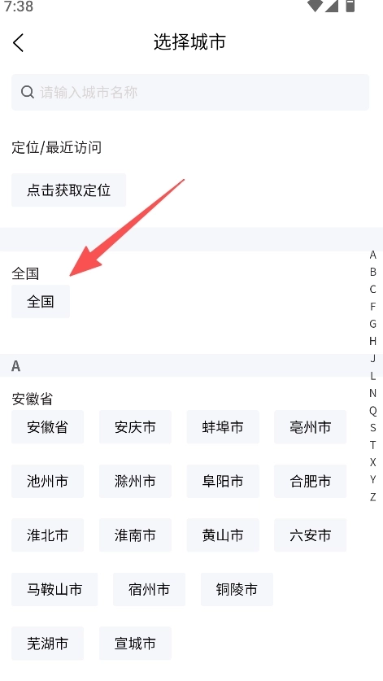
Task: Jump to letter H in index
Action: [372, 341]
